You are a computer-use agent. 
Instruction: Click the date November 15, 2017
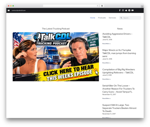(x=109, y=95)
